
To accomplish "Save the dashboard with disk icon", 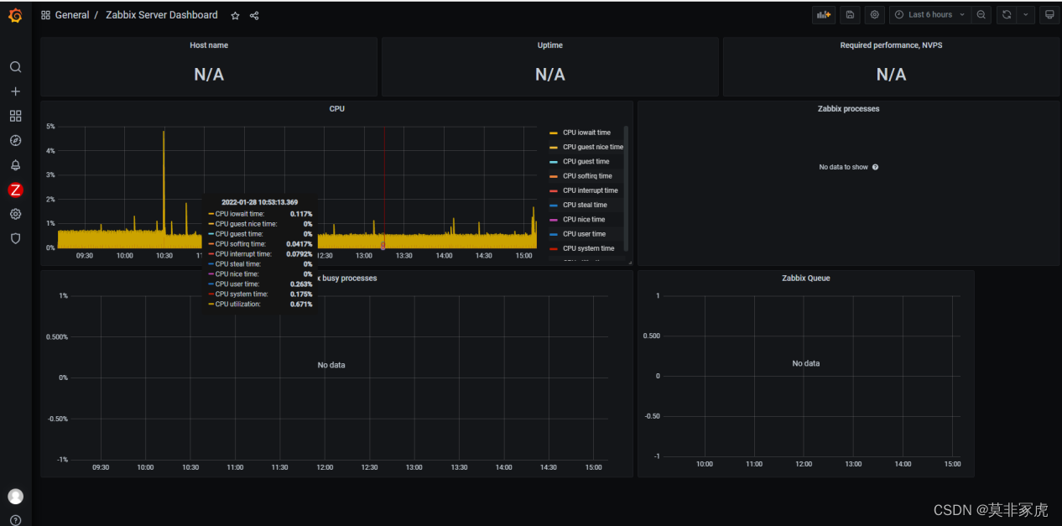I will pyautogui.click(x=850, y=14).
